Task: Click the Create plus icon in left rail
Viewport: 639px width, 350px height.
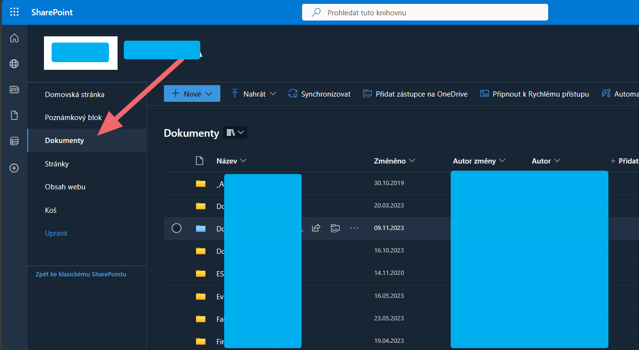Action: [x=14, y=168]
